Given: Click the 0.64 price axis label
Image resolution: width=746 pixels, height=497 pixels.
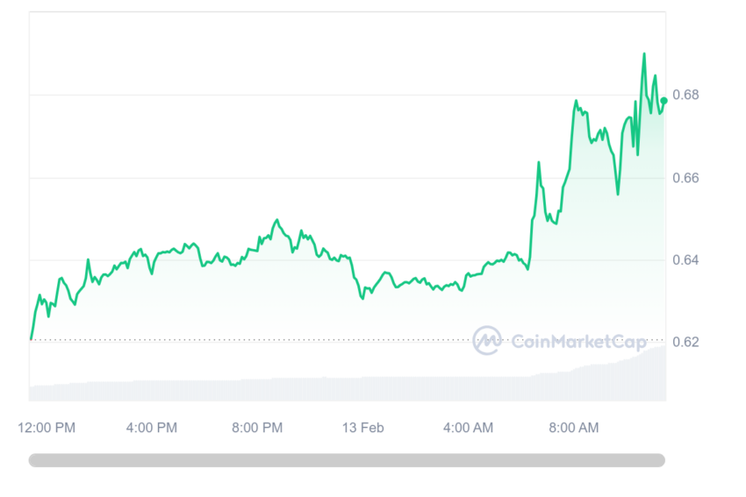Looking at the screenshot, I should point(685,260).
